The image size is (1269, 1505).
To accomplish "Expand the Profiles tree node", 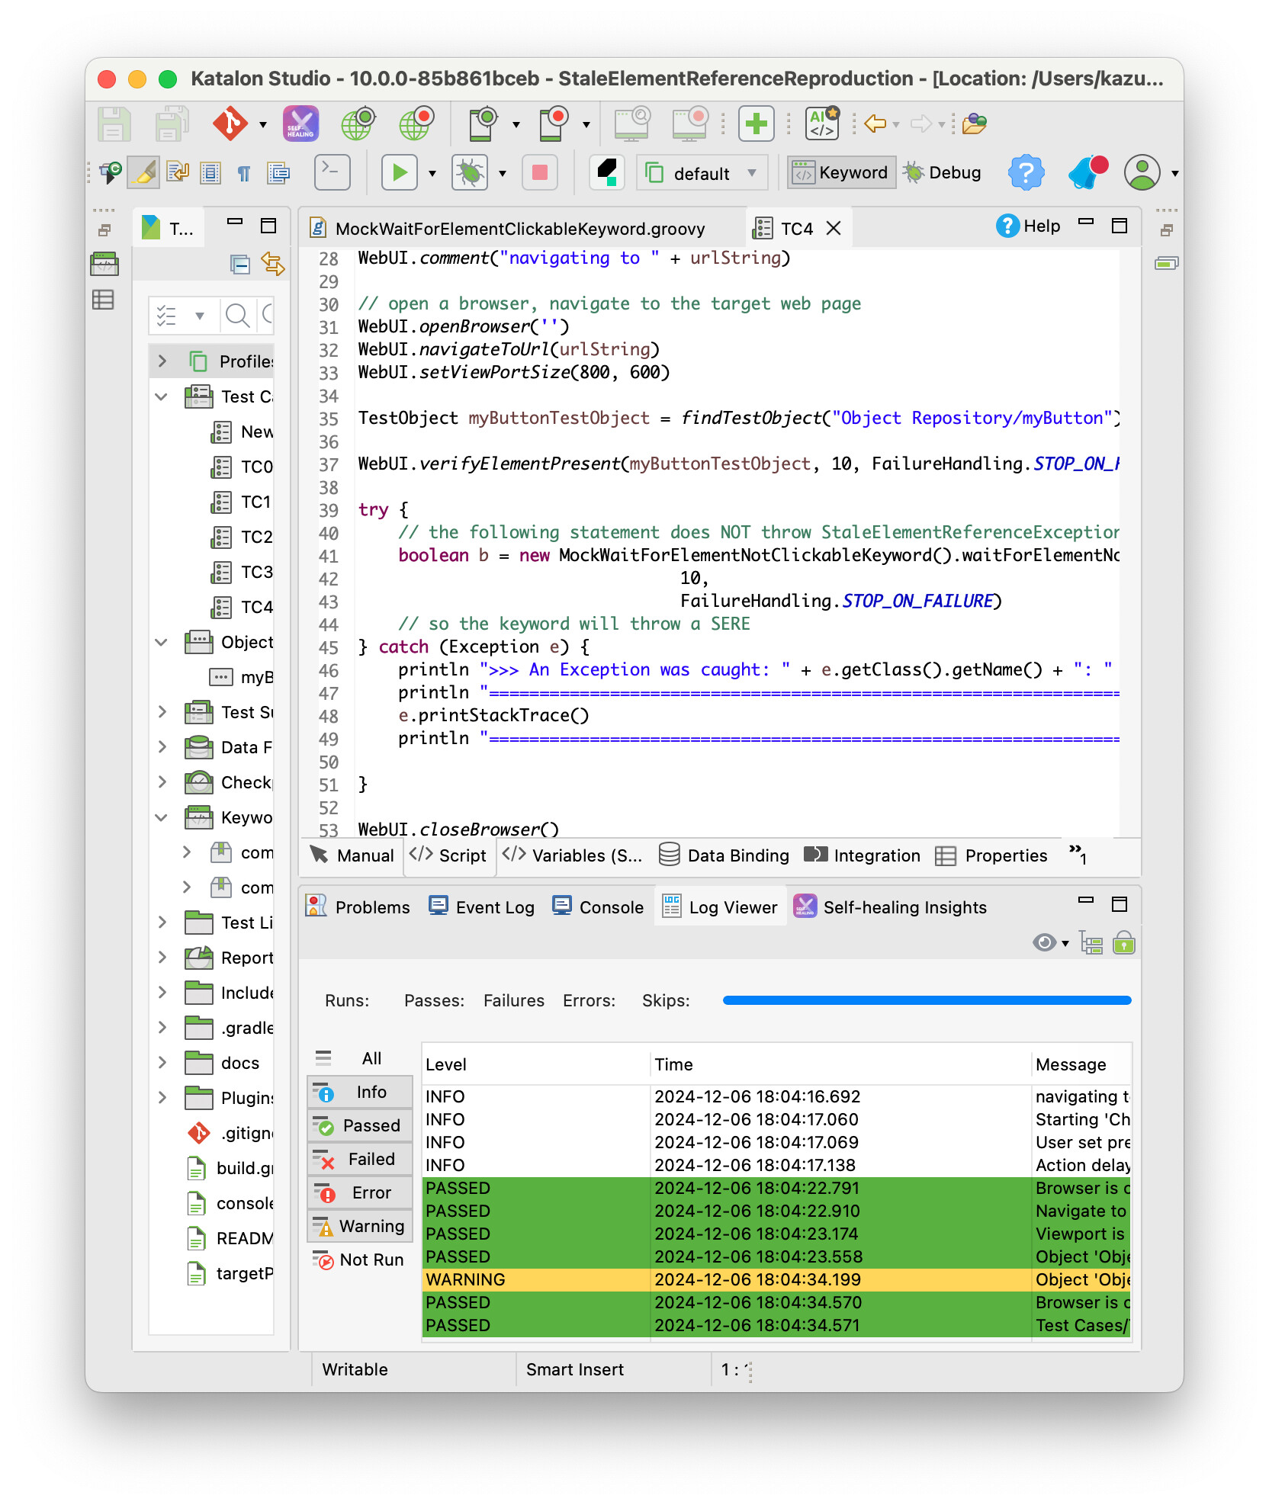I will coord(162,361).
